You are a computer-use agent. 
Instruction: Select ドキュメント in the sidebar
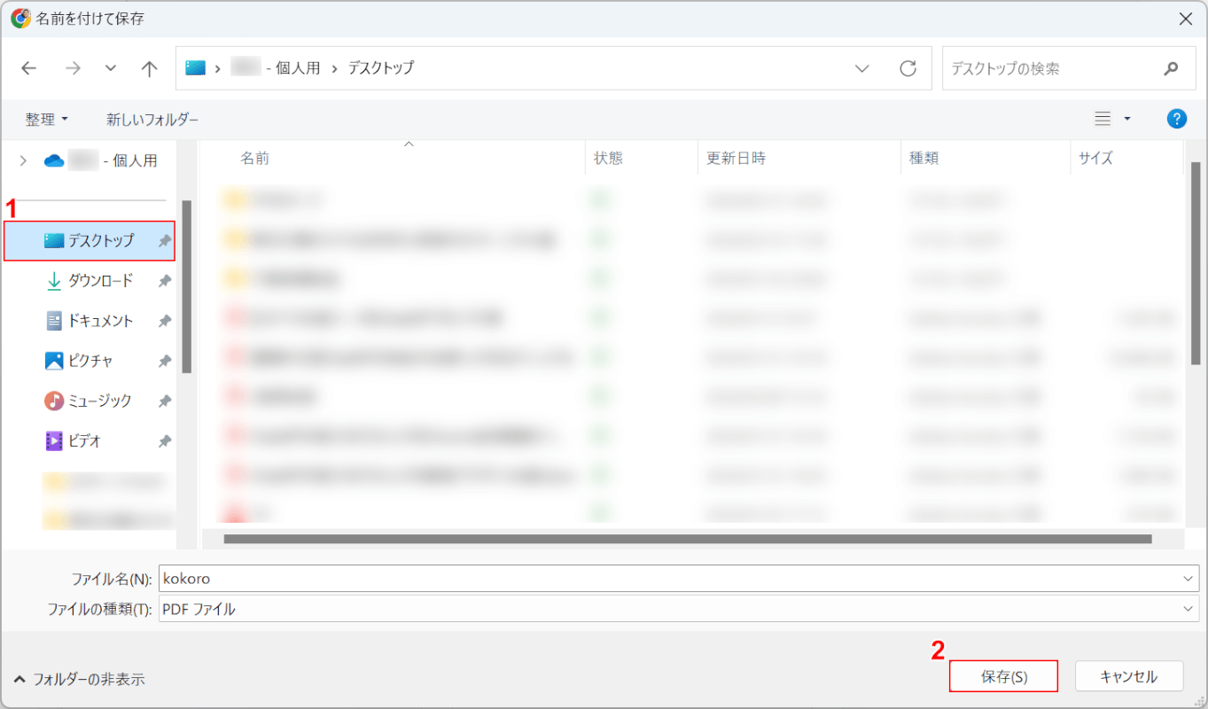[x=90, y=321]
